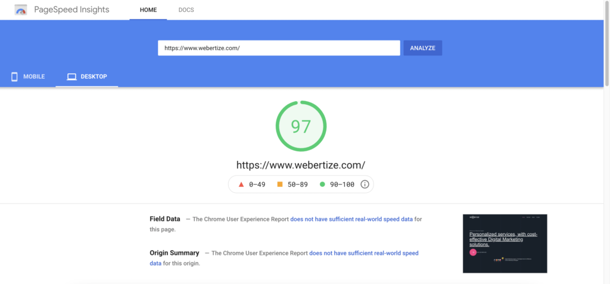Switch to the MOBILE tab
Viewport: 610px width, 284px height.
pos(28,77)
